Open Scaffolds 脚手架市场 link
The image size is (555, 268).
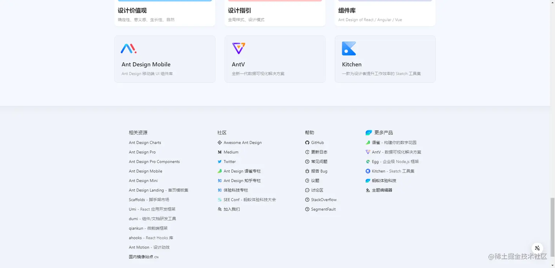coord(149,200)
